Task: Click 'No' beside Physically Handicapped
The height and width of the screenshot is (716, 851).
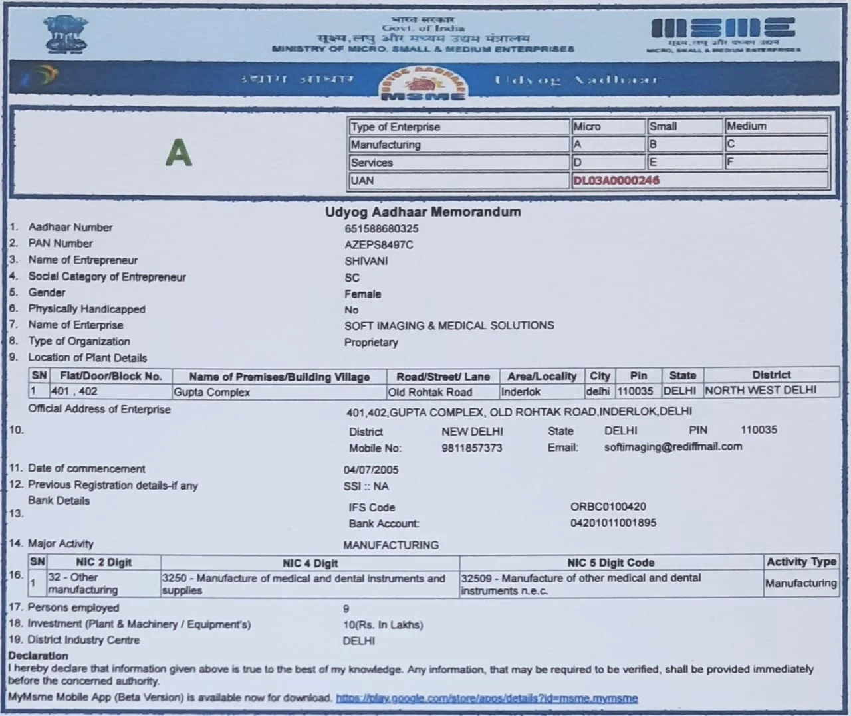Action: [351, 310]
